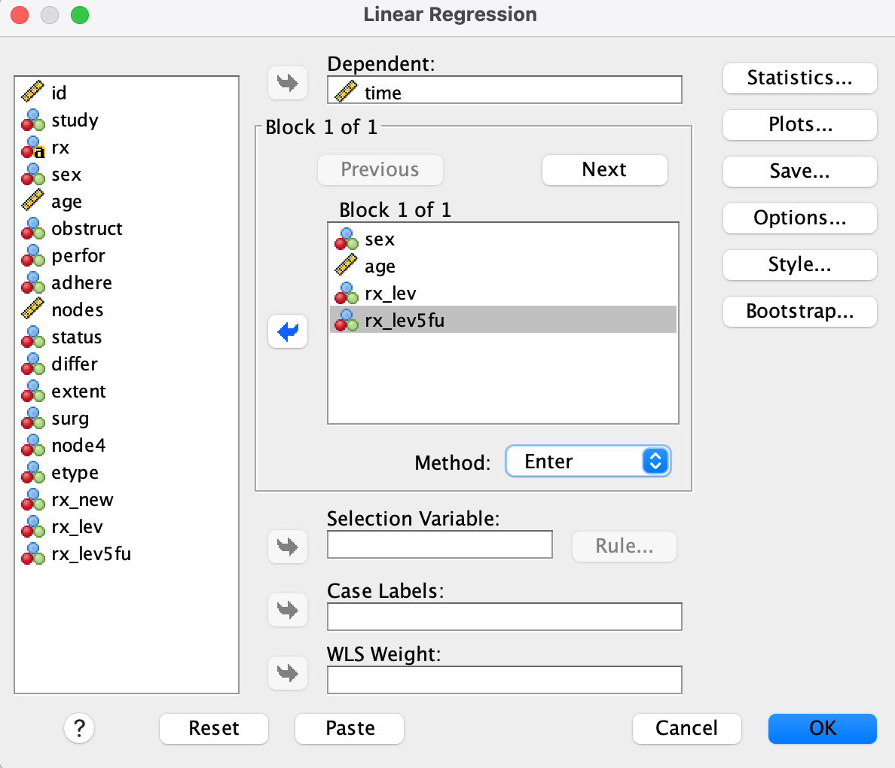
Task: Click the green maximize window button
Action: coord(79,15)
